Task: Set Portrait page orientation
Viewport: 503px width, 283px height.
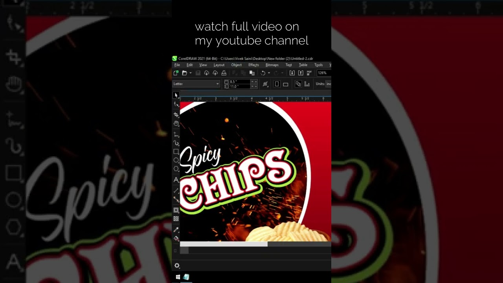Action: (x=277, y=84)
